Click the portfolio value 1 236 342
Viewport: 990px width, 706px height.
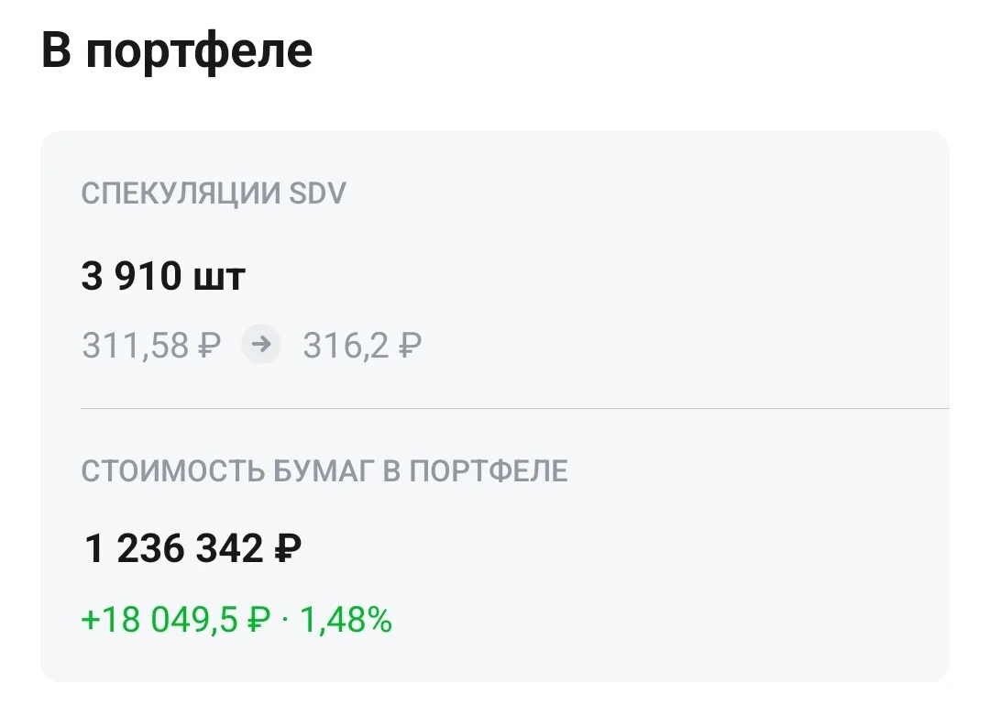(x=173, y=547)
